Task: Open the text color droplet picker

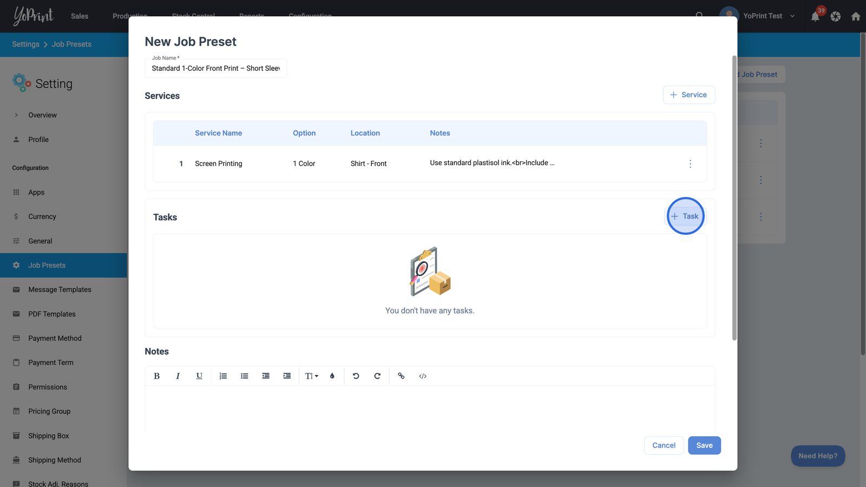Action: (x=332, y=376)
